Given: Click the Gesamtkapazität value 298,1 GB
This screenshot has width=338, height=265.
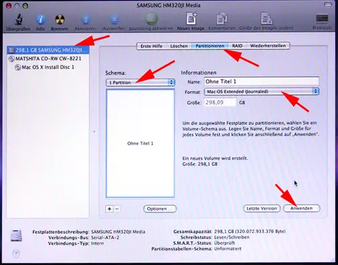Looking at the screenshot, I should (x=249, y=231).
